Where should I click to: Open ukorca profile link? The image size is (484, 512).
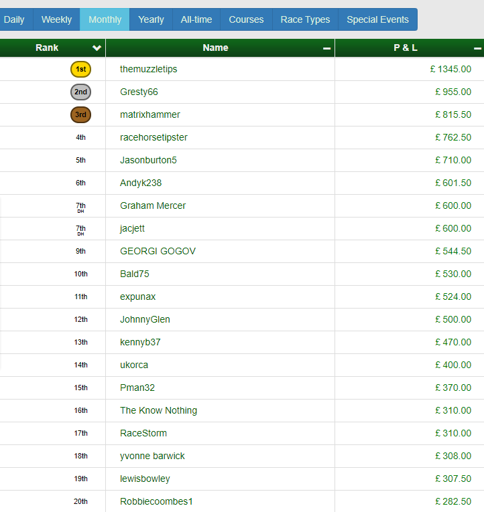pos(134,365)
